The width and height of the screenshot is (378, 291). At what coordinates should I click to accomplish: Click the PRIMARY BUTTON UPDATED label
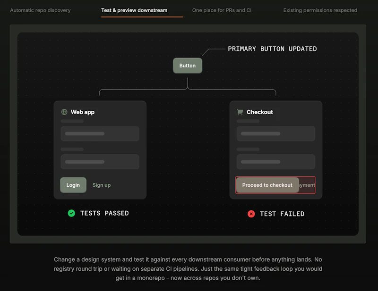tap(273, 49)
